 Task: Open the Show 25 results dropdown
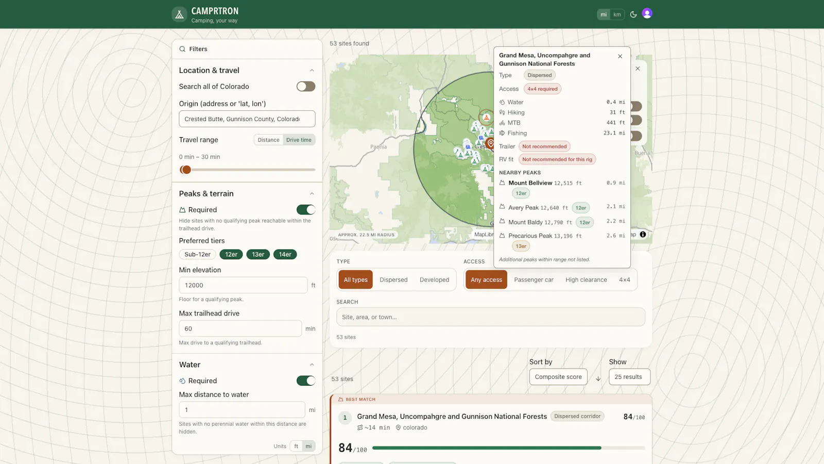[x=629, y=377]
